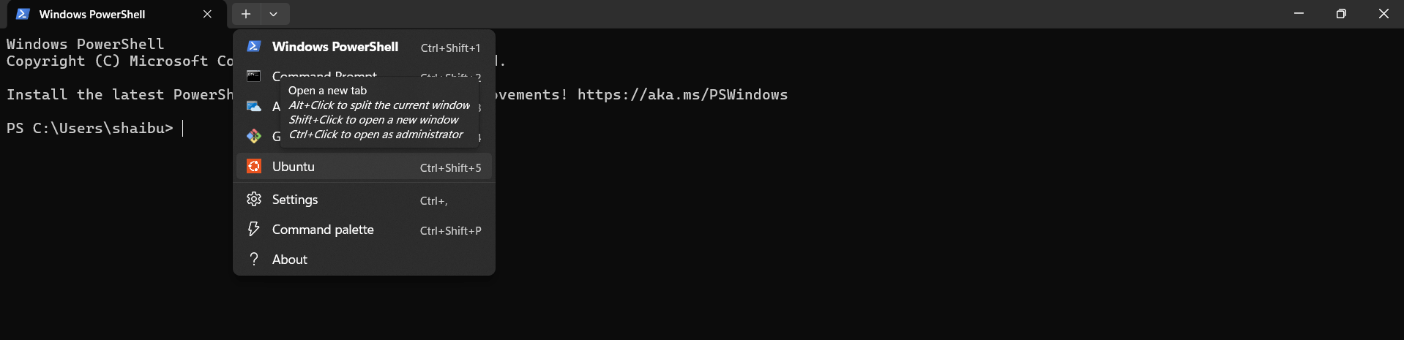Image resolution: width=1404 pixels, height=340 pixels.
Task: Click the Azure Cloud Shell icon
Action: click(254, 107)
